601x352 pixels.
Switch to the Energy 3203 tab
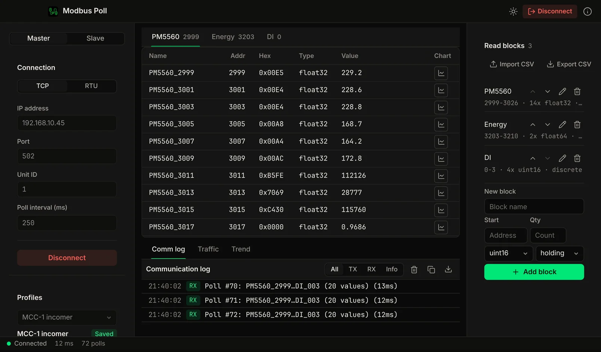233,37
